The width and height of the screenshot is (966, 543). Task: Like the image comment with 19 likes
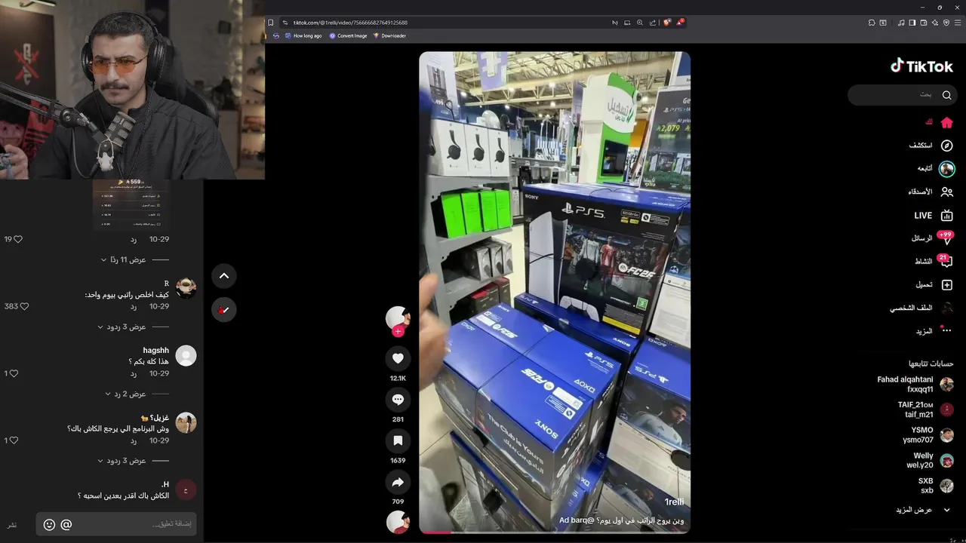click(x=18, y=239)
